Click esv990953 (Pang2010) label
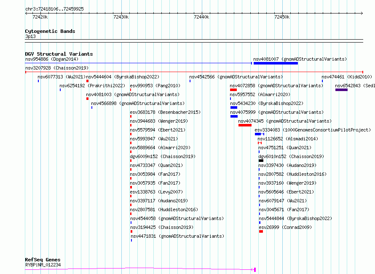The width and height of the screenshot is (375, 274). pos(155,86)
